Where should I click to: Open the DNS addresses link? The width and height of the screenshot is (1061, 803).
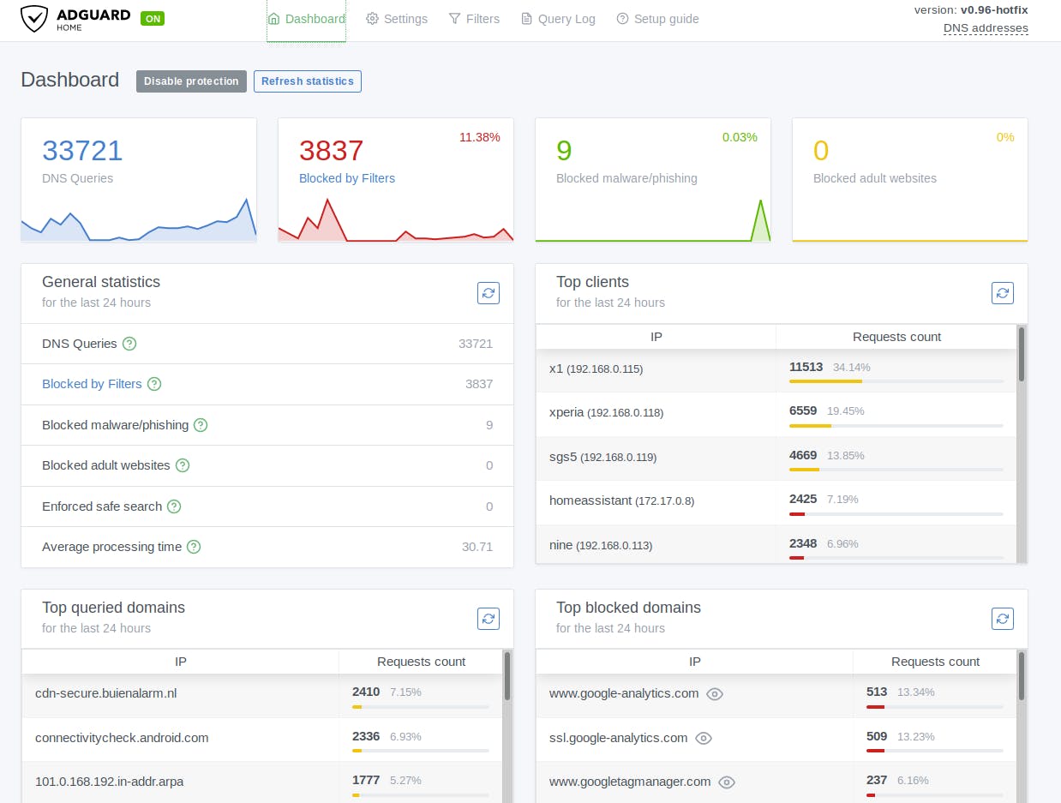coord(986,28)
